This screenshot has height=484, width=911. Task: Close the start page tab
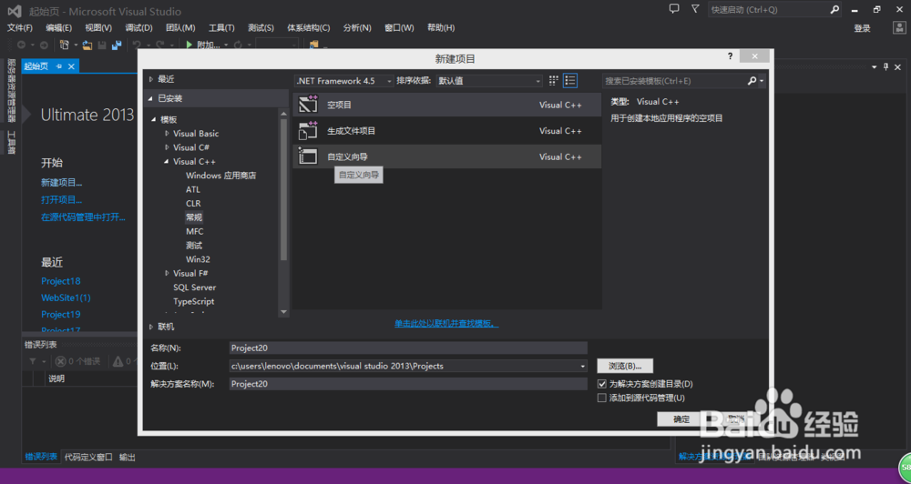click(x=71, y=66)
